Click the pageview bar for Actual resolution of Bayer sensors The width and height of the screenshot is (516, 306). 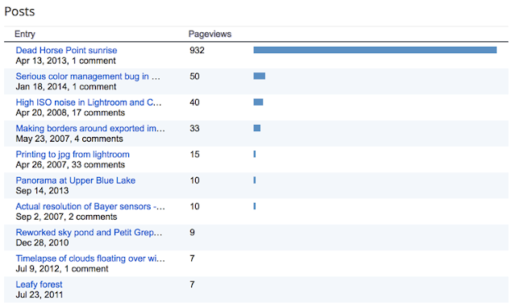point(255,206)
